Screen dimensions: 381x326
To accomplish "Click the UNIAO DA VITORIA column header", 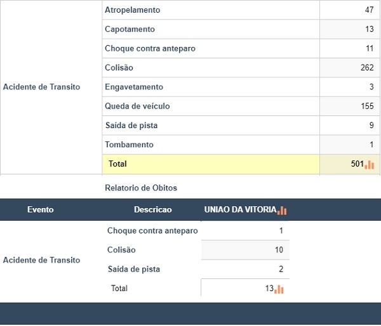I will [240, 209].
